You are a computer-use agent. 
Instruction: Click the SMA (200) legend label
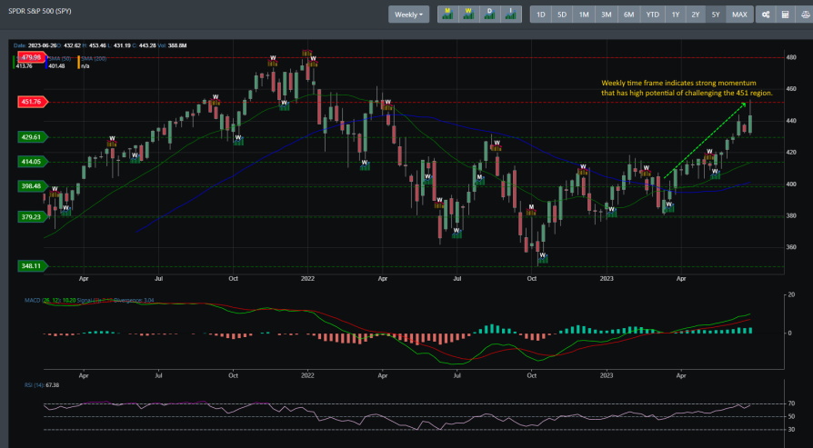click(x=93, y=57)
